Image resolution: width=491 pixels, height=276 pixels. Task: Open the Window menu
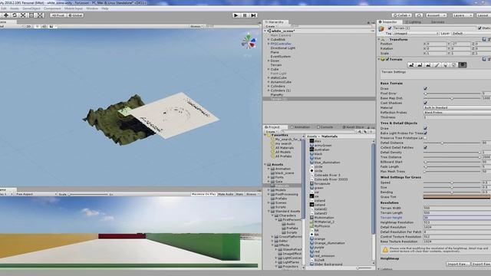(x=92, y=8)
